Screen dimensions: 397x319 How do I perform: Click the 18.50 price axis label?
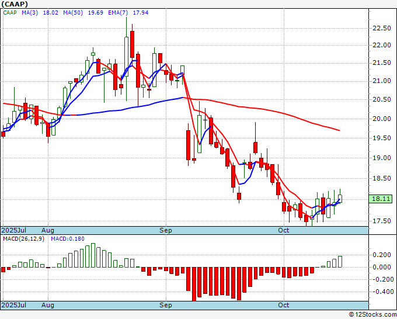pyautogui.click(x=382, y=178)
